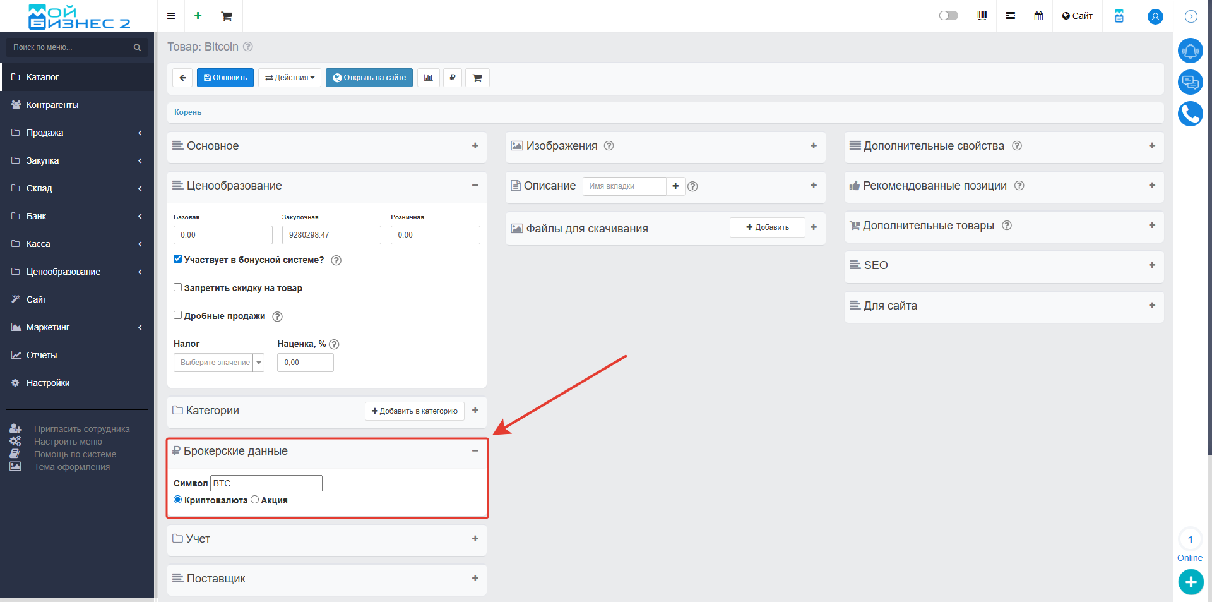Open the shopping cart icon in top bar
This screenshot has width=1212, height=602.
click(227, 16)
